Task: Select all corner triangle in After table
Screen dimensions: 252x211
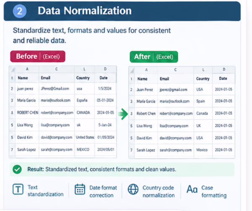Action: tap(132, 70)
